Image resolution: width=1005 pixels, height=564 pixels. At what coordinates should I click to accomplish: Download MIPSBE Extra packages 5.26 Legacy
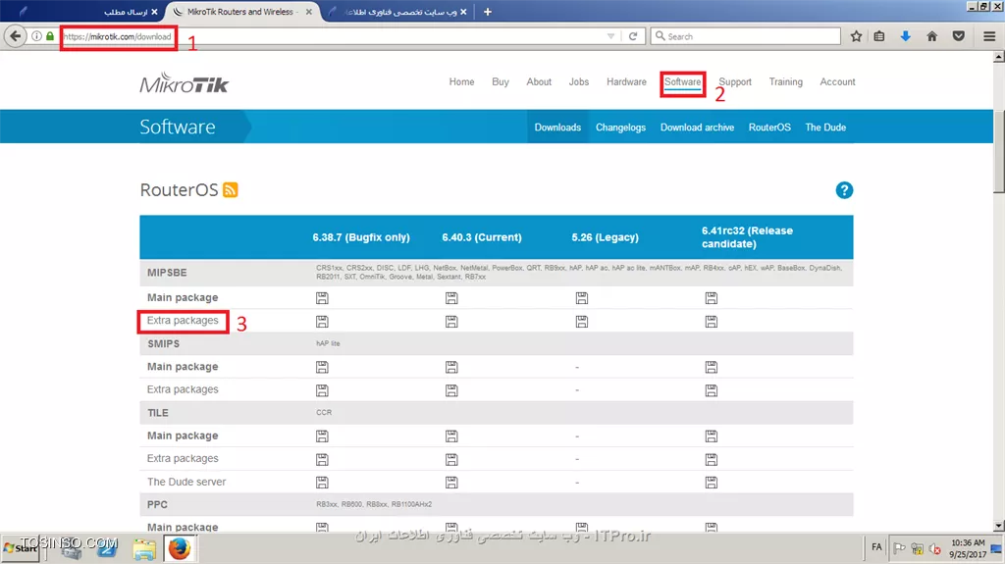point(581,321)
